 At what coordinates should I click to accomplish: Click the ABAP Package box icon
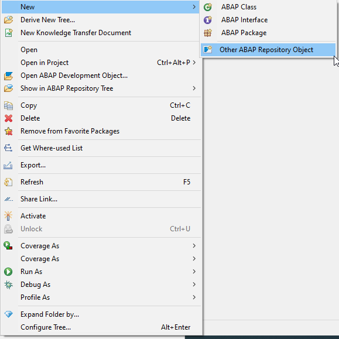point(208,33)
